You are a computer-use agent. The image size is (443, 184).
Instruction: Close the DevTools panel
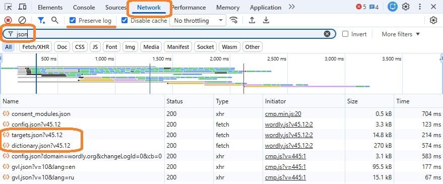433,7
